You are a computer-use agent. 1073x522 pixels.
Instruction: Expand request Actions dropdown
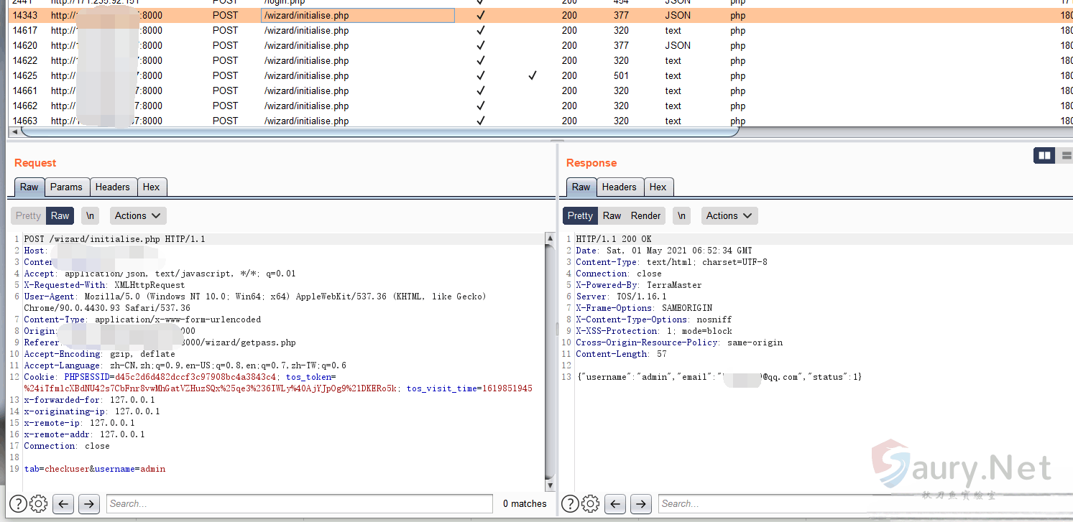(x=138, y=215)
